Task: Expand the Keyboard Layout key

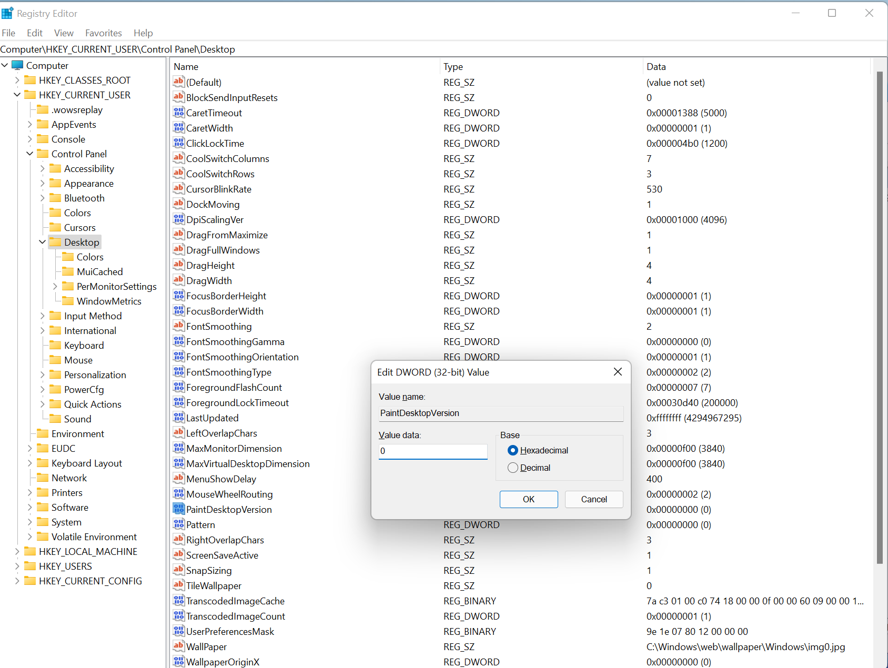Action: click(x=30, y=463)
